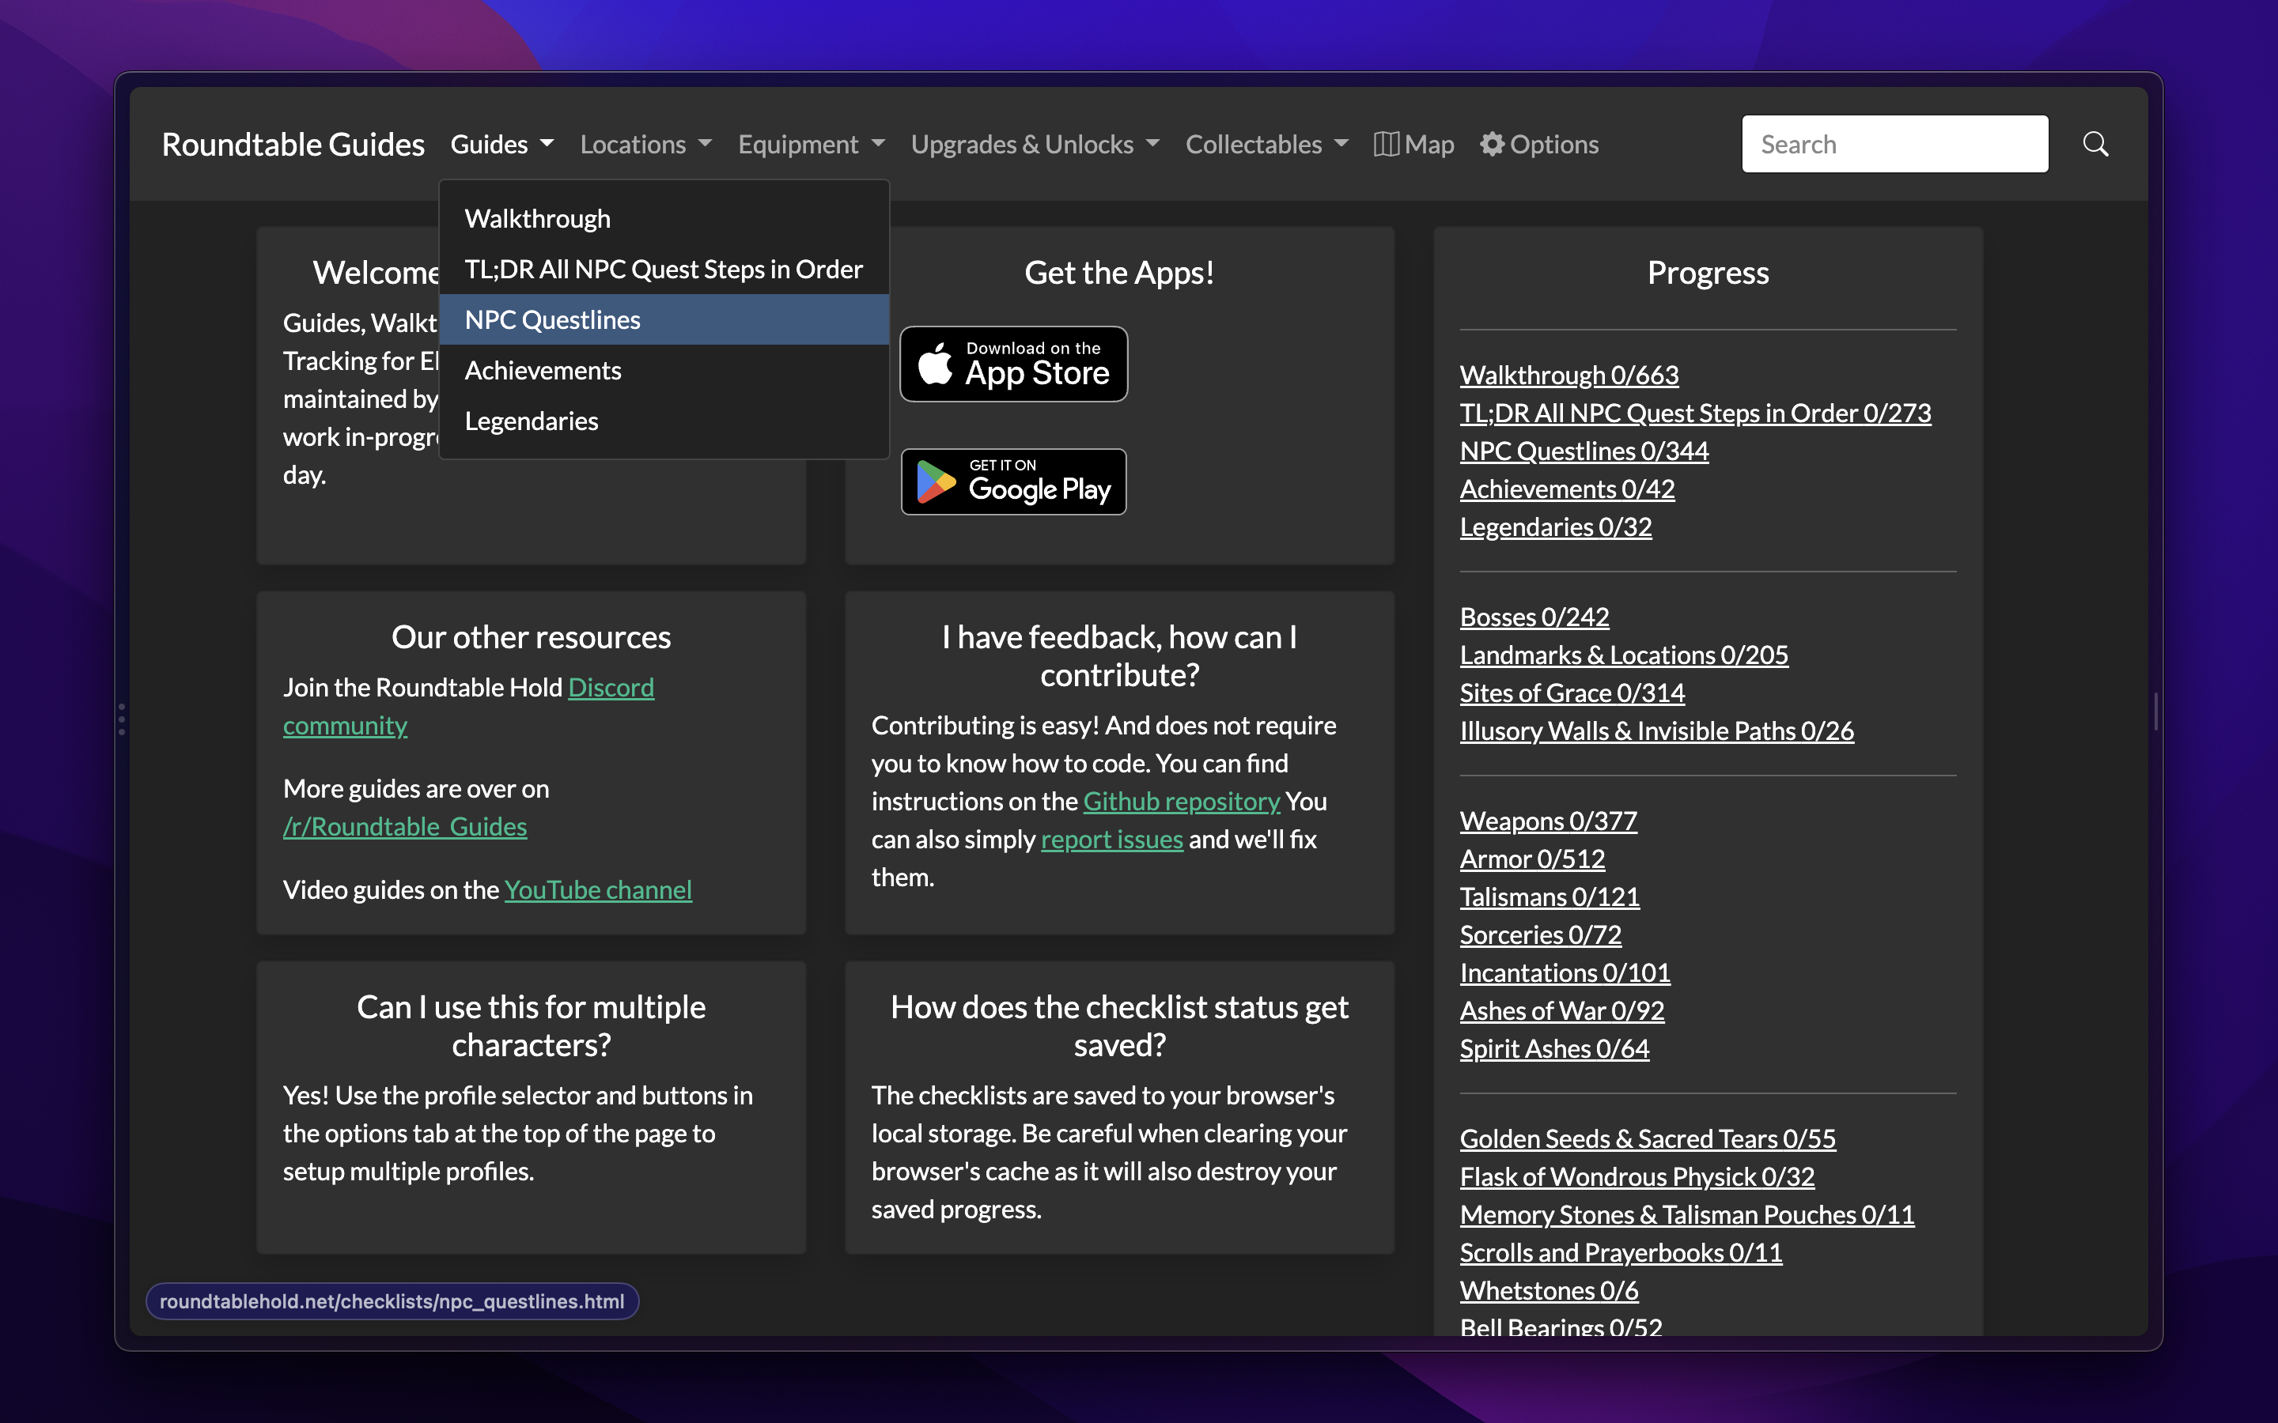
Task: Open Spirit Ashes 0/64 link
Action: pos(1554,1048)
